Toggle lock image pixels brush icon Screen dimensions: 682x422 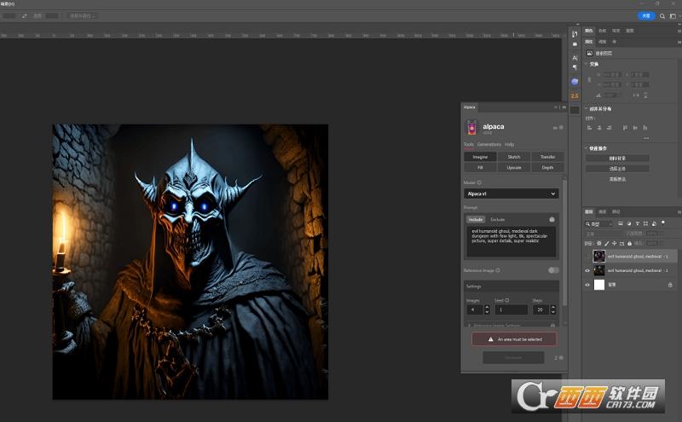point(607,243)
